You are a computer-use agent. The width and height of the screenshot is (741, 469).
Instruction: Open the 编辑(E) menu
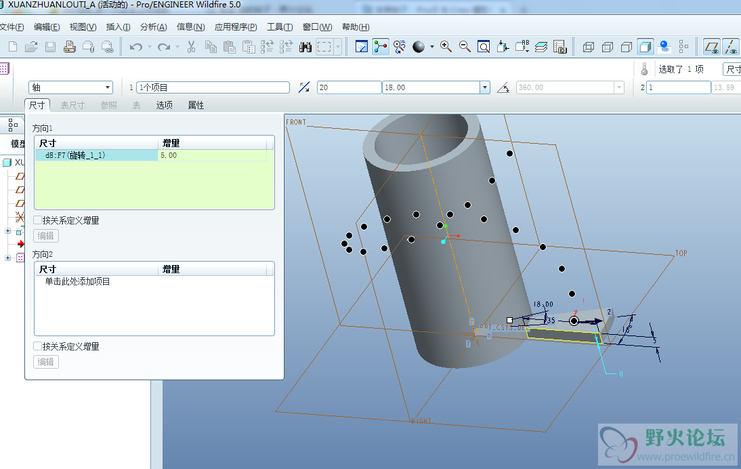click(x=47, y=27)
